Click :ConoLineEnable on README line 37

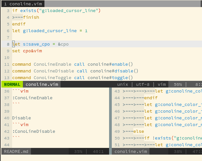32,98
